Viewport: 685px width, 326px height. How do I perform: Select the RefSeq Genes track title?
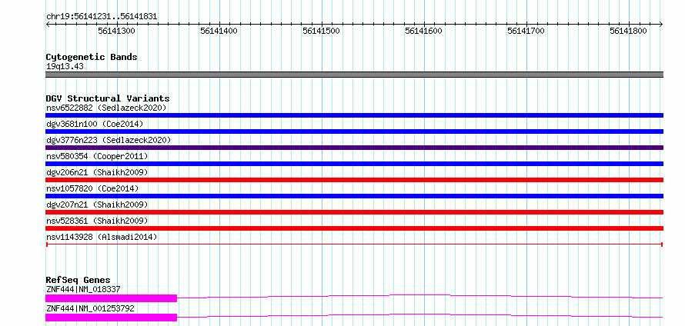pyautogui.click(x=79, y=280)
